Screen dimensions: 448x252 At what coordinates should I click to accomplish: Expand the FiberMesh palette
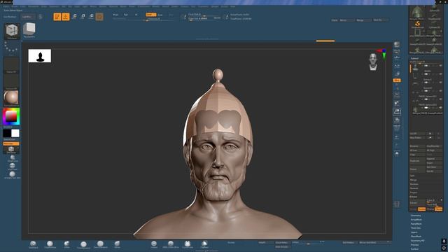(x=416, y=237)
